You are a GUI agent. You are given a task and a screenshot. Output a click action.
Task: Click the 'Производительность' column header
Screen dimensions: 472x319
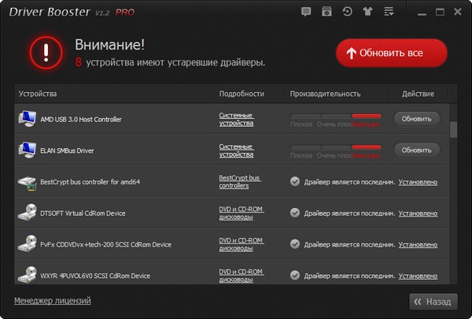point(325,95)
